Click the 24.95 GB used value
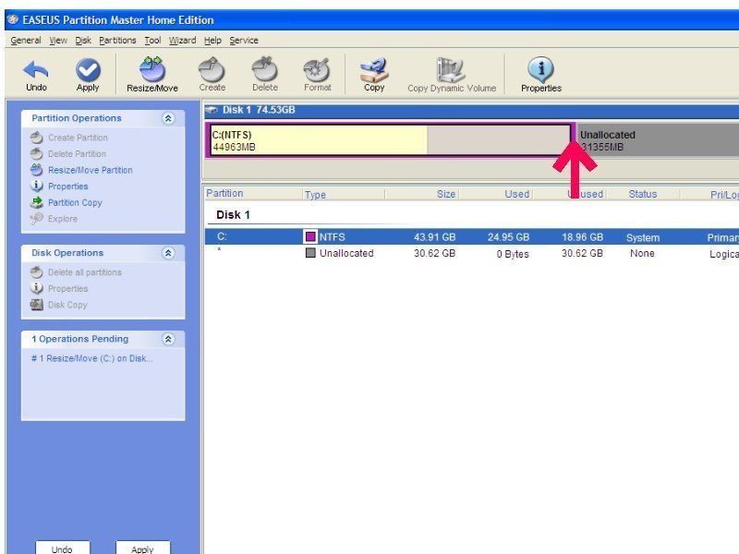Image resolution: width=739 pixels, height=554 pixels. coord(509,237)
